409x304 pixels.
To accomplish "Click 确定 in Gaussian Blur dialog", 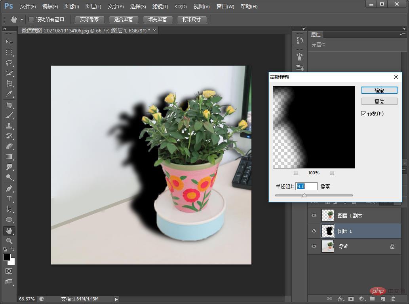I will [379, 91].
